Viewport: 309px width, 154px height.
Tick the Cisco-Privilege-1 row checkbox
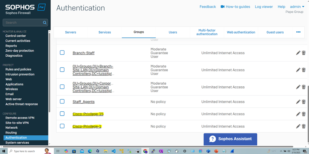click(x=62, y=126)
